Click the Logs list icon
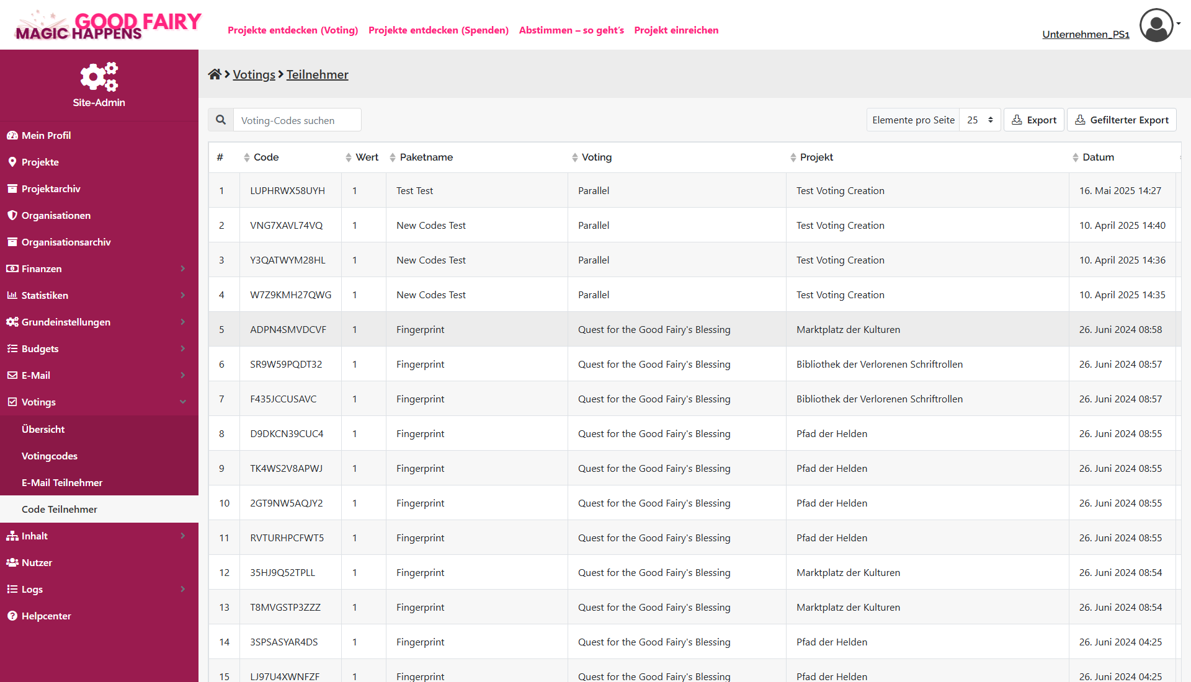The width and height of the screenshot is (1191, 682). tap(12, 589)
